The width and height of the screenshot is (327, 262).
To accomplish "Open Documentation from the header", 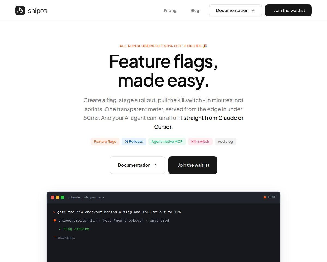I will click(235, 10).
